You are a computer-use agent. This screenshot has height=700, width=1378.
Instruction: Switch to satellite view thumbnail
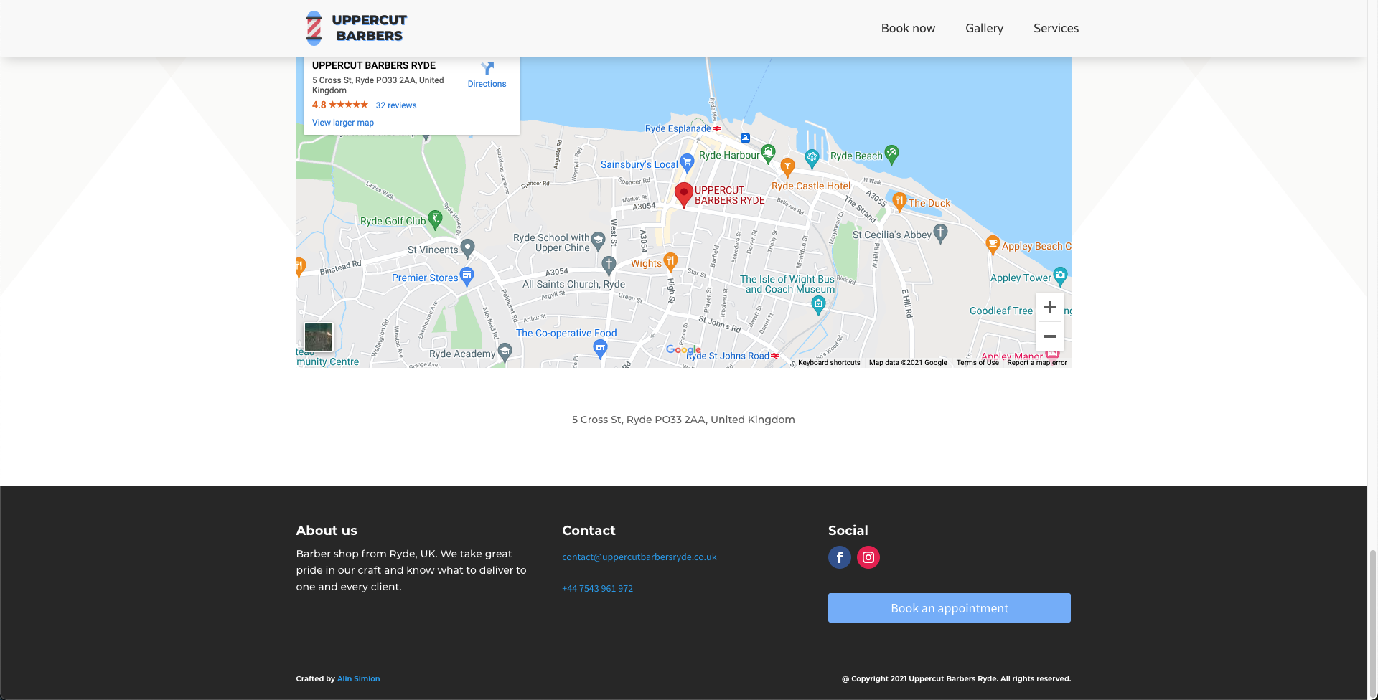[319, 337]
